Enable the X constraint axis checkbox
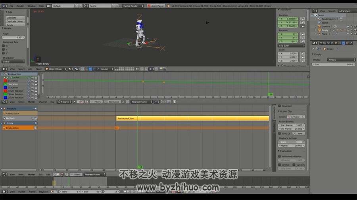Viewport: 357px width, 200px height. pyautogui.click(x=4, y=46)
